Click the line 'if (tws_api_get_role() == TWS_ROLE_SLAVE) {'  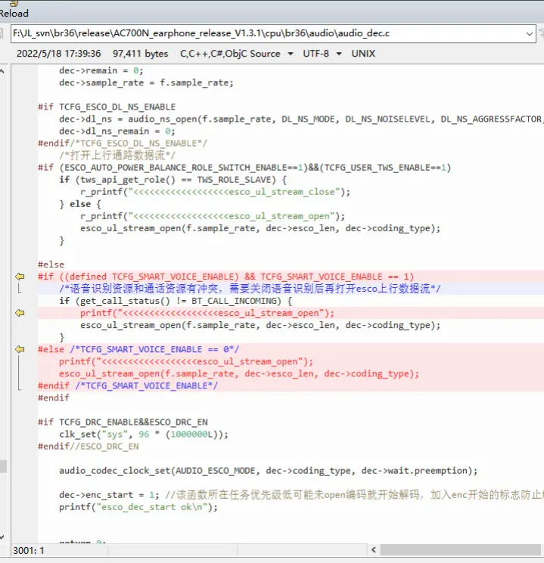pos(173,180)
